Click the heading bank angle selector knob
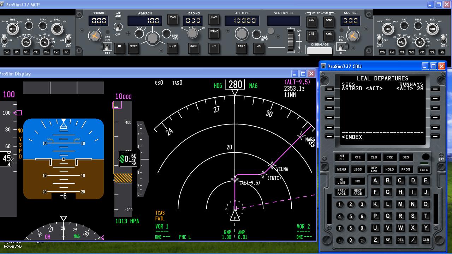 point(192,34)
